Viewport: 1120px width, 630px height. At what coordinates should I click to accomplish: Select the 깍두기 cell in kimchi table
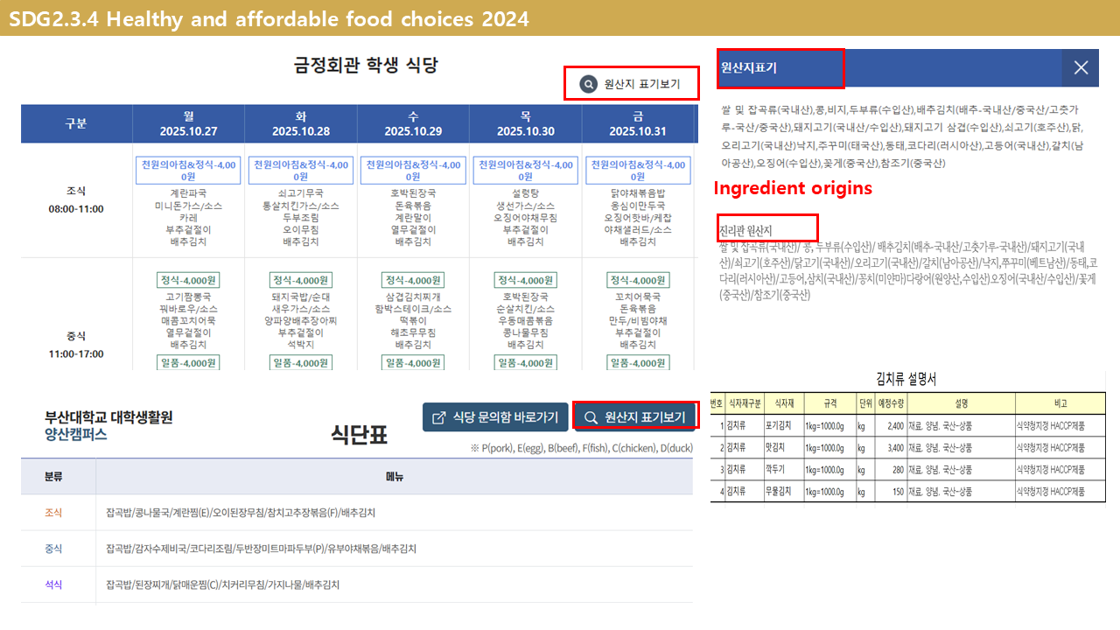pyautogui.click(x=778, y=470)
